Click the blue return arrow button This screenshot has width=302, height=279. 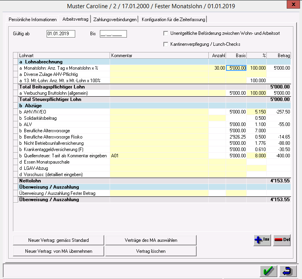point(288,271)
